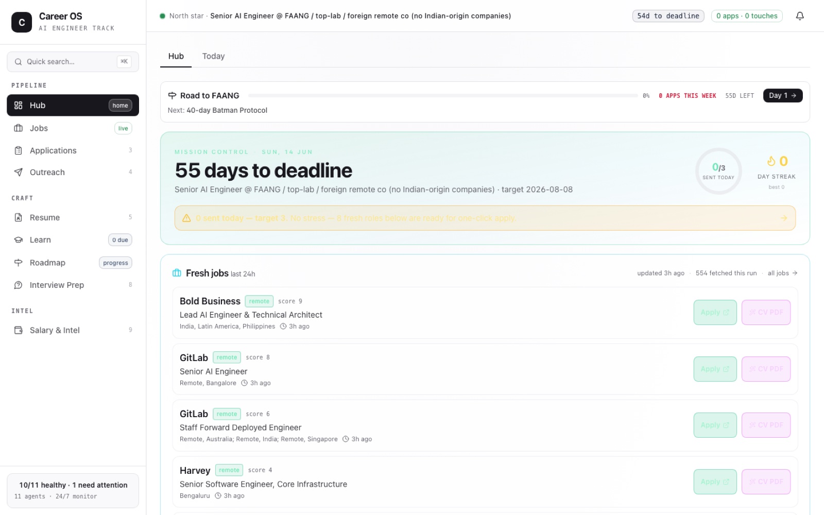Open Interview Prep in the sidebar
824x515 pixels.
(73, 285)
